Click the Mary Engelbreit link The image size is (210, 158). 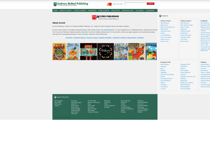point(185,87)
